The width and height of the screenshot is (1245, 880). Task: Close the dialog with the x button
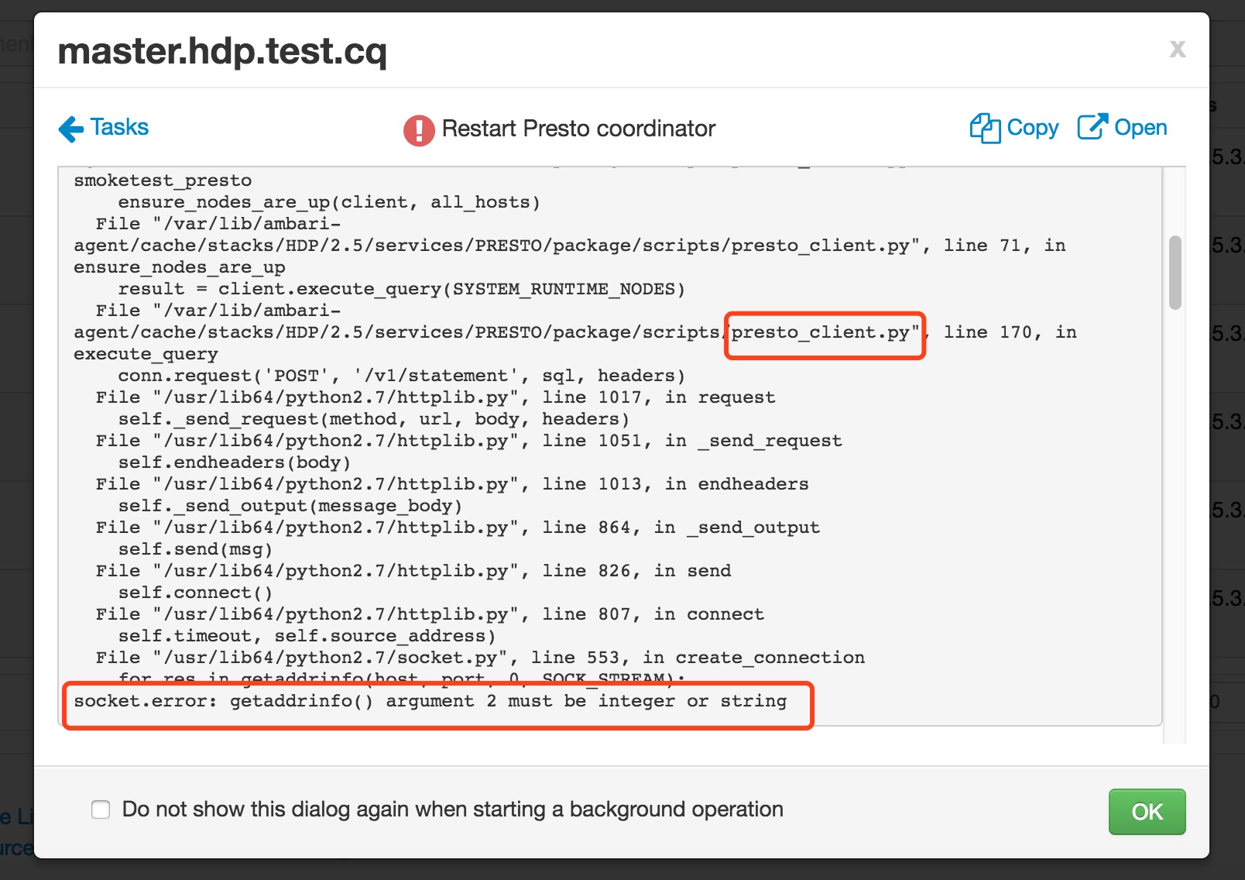[x=1178, y=49]
